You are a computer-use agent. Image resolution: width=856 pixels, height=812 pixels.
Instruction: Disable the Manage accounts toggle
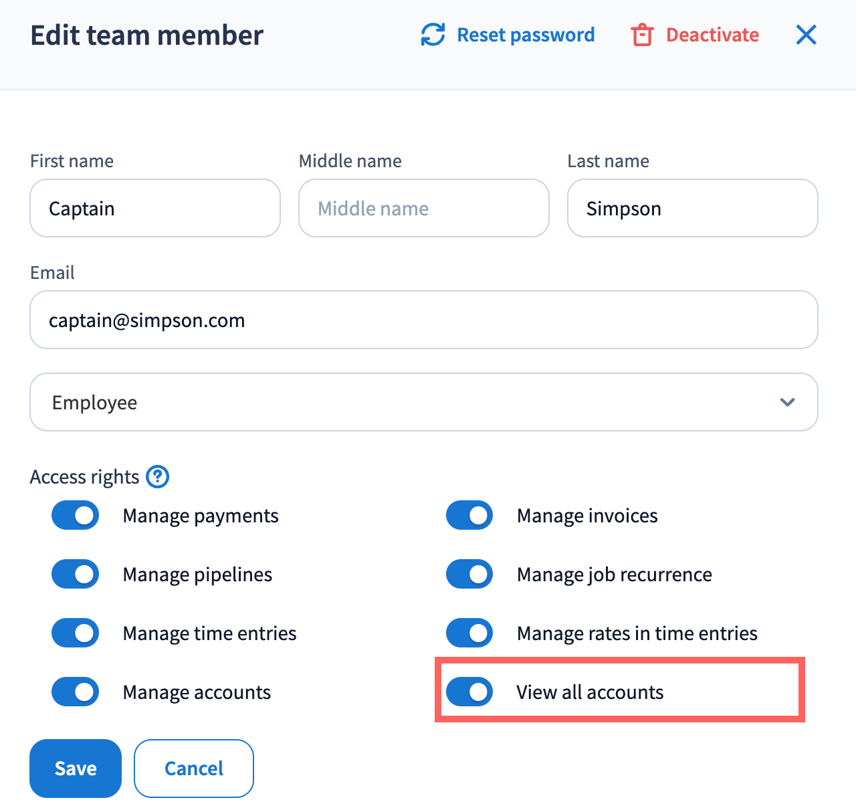click(76, 692)
